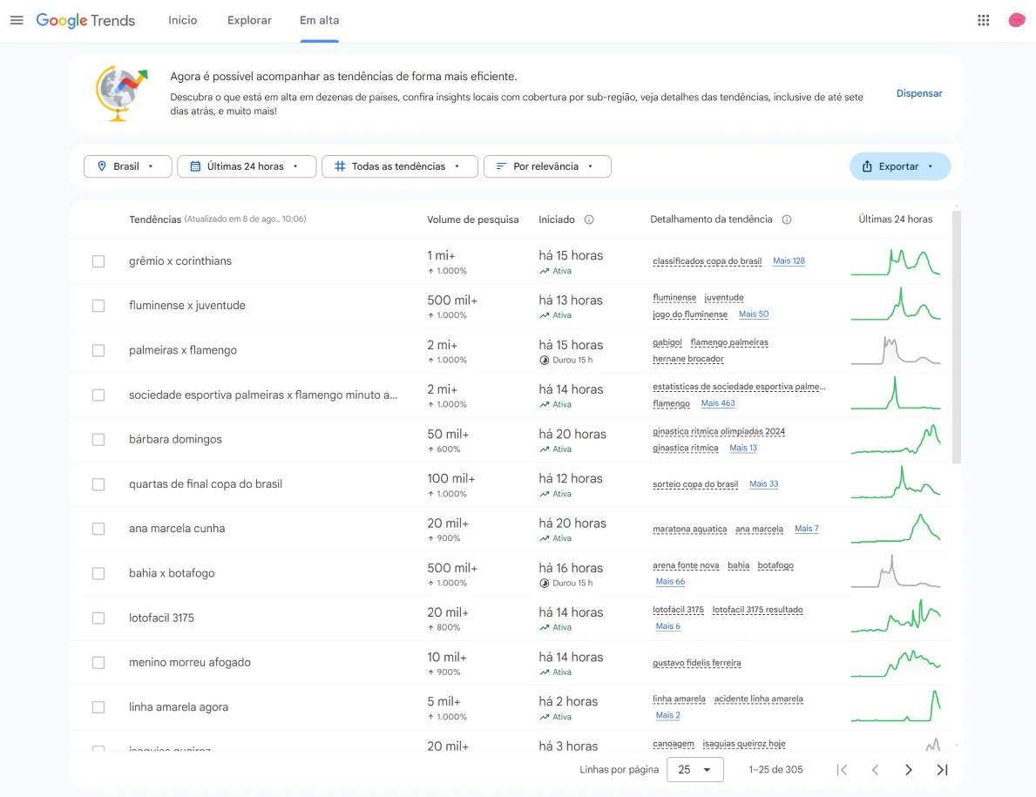1036x797 pixels.
Task: Click the gabigol related query
Action: [667, 342]
